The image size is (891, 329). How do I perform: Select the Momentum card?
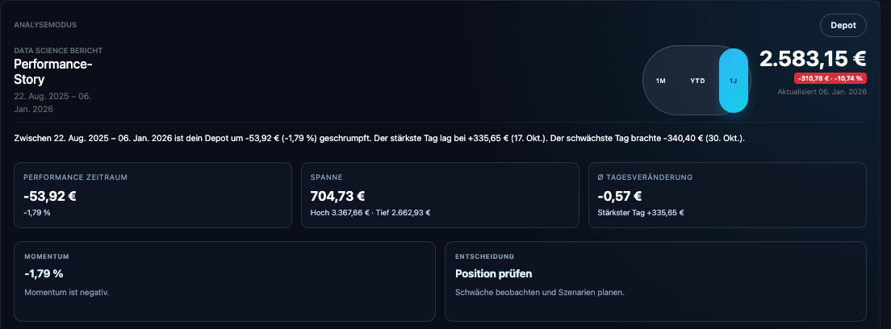224,281
